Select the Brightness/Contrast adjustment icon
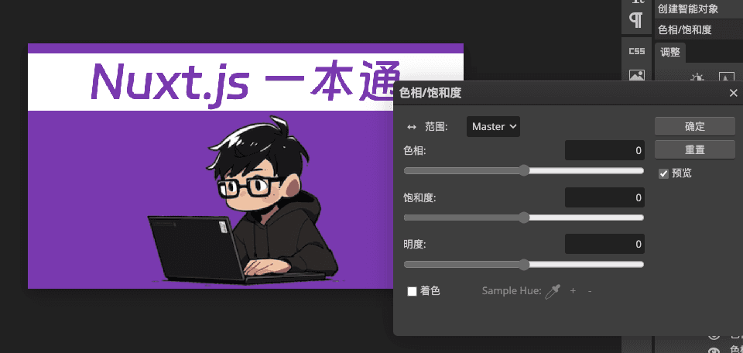The image size is (743, 353). coord(697,78)
